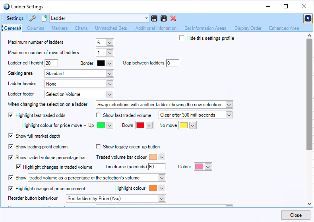Click the wrench settings icon

pyautogui.click(x=33, y=18)
